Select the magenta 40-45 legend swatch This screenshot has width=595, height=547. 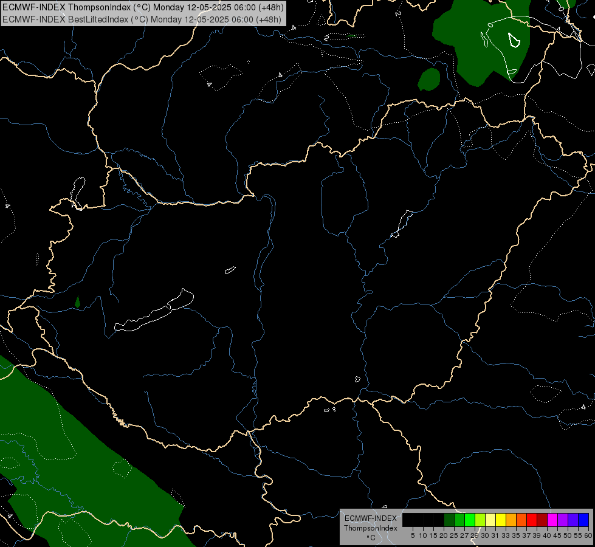pyautogui.click(x=552, y=520)
